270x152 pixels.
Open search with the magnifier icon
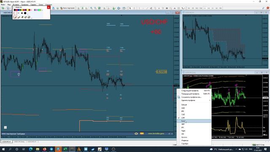[x=263, y=8]
